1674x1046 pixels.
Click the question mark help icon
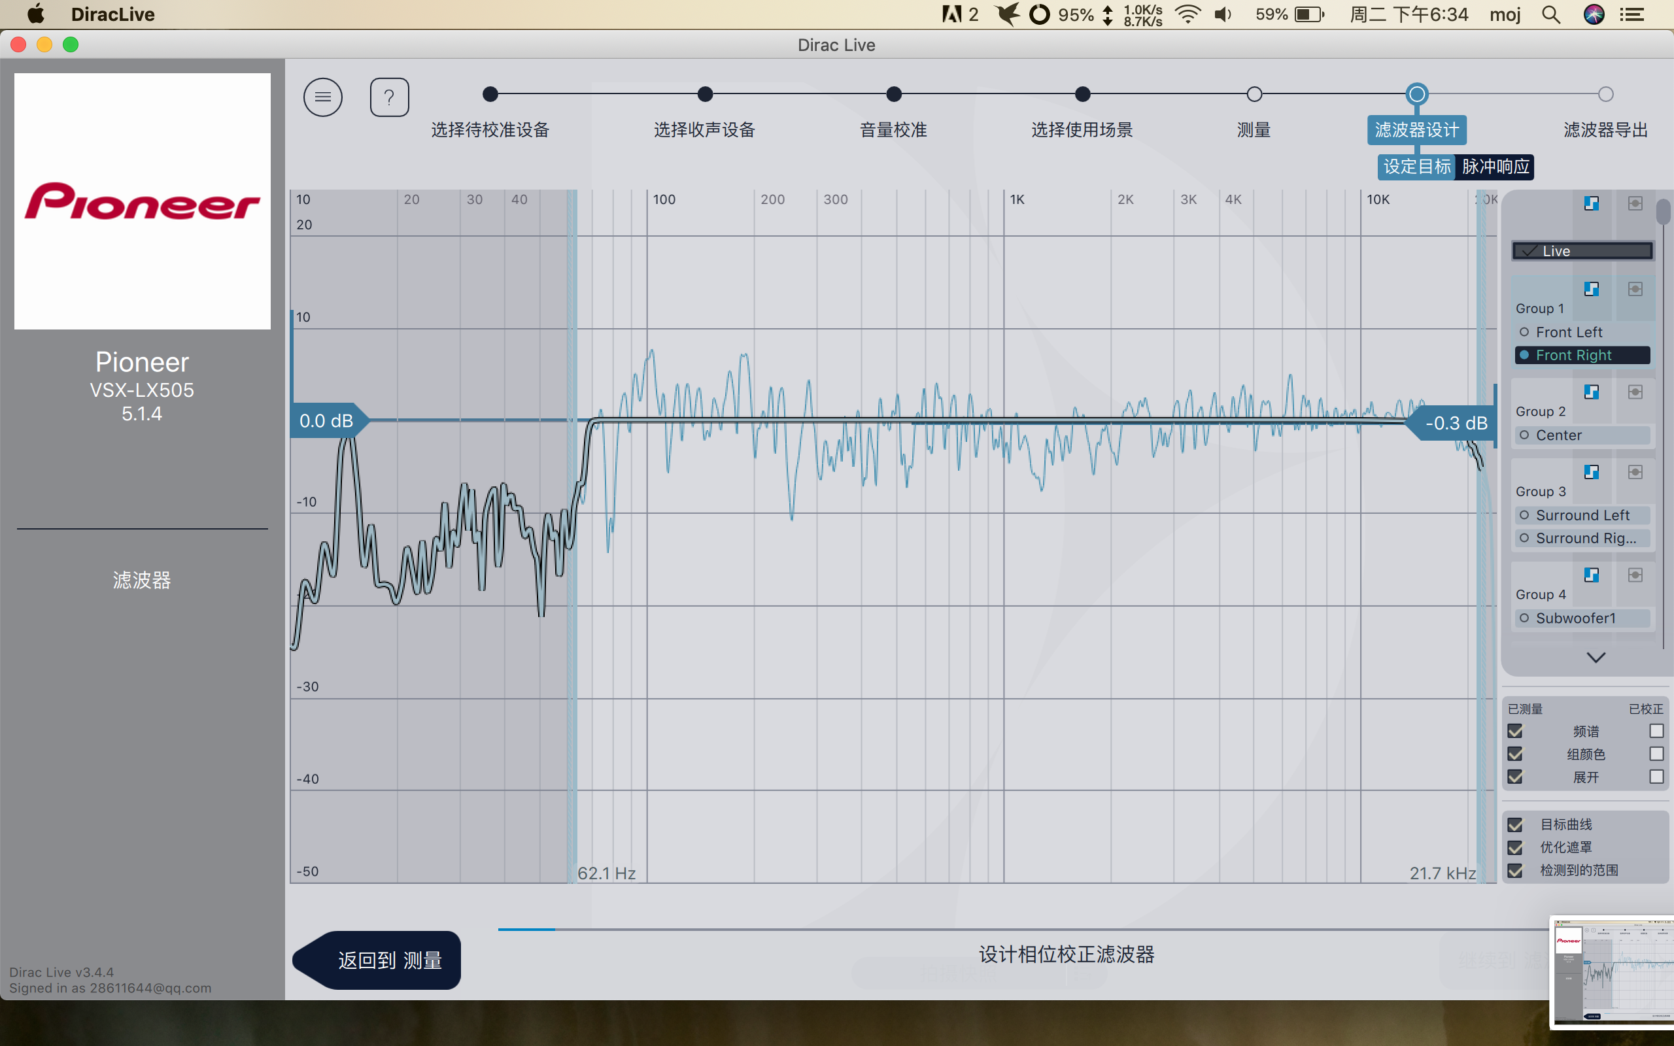pos(389,97)
